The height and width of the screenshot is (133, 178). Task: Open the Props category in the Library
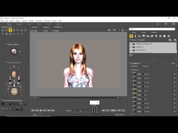click(x=152, y=36)
